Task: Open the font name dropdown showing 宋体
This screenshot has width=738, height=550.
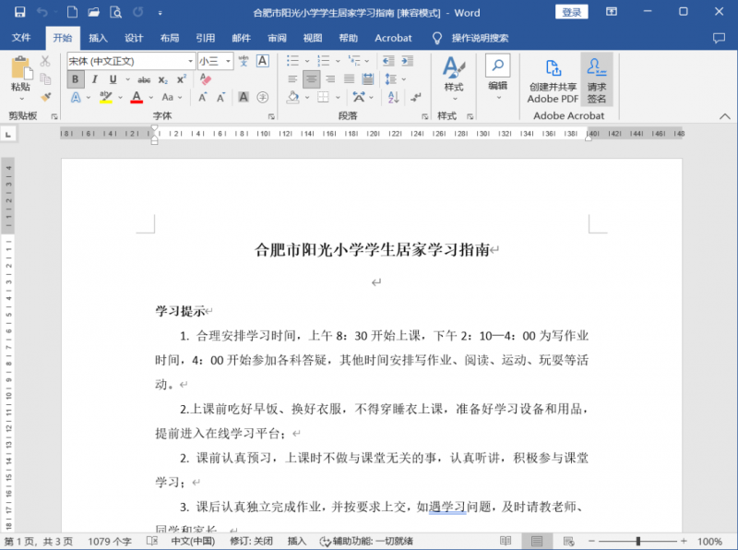Action: pyautogui.click(x=190, y=61)
